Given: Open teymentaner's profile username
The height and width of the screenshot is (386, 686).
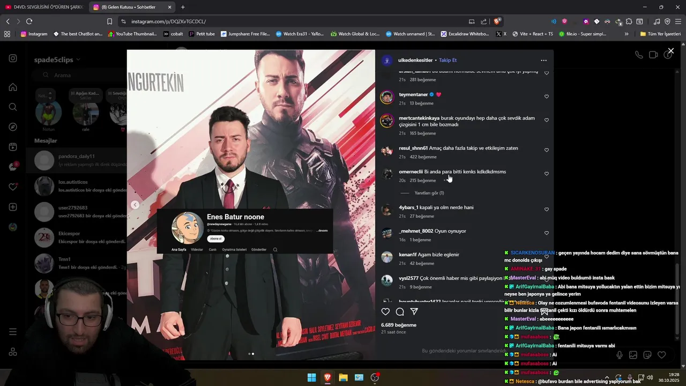Looking at the screenshot, I should pos(413,94).
